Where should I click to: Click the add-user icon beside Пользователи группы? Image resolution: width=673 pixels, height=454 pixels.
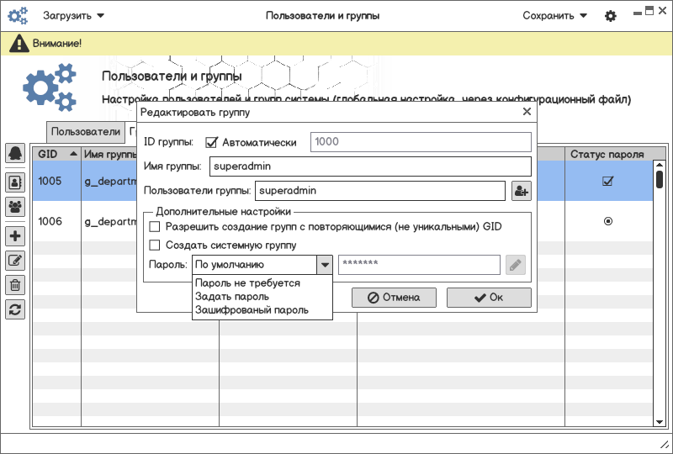tap(521, 191)
